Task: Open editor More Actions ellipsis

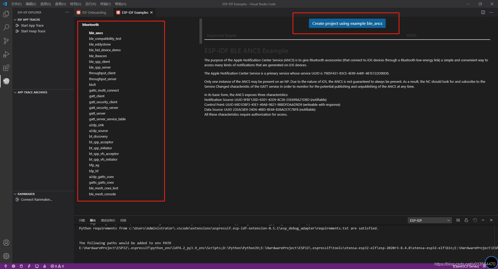Action: click(491, 12)
